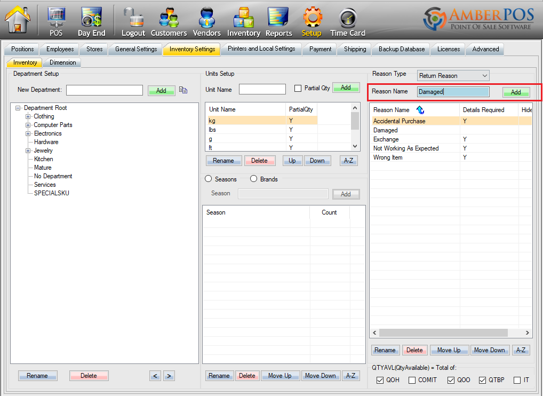Click the left arrow button under Department tree
The width and height of the screenshot is (543, 396).
point(155,376)
